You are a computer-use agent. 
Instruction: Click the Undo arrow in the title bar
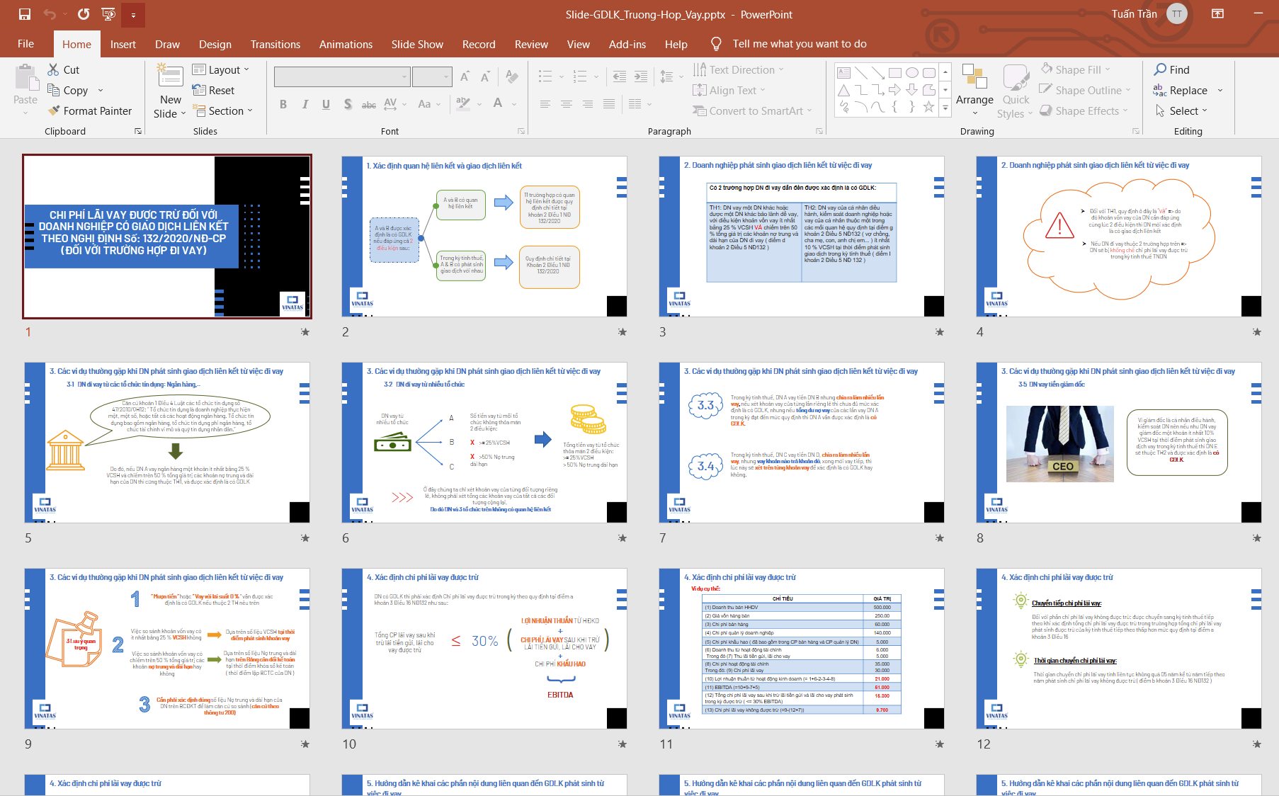50,14
